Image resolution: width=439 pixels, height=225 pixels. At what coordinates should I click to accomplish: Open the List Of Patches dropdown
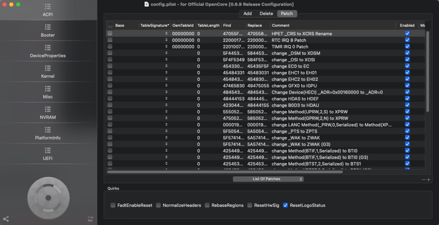(268, 179)
